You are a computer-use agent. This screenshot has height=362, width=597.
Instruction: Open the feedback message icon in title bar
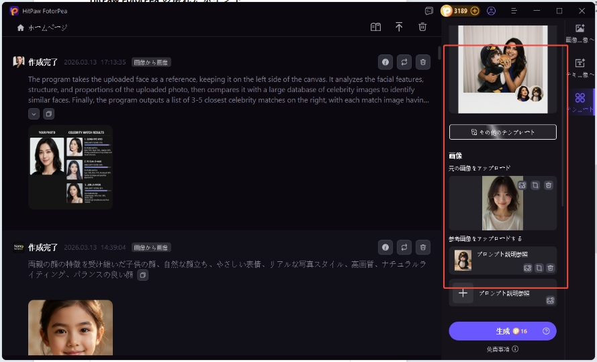pos(428,11)
